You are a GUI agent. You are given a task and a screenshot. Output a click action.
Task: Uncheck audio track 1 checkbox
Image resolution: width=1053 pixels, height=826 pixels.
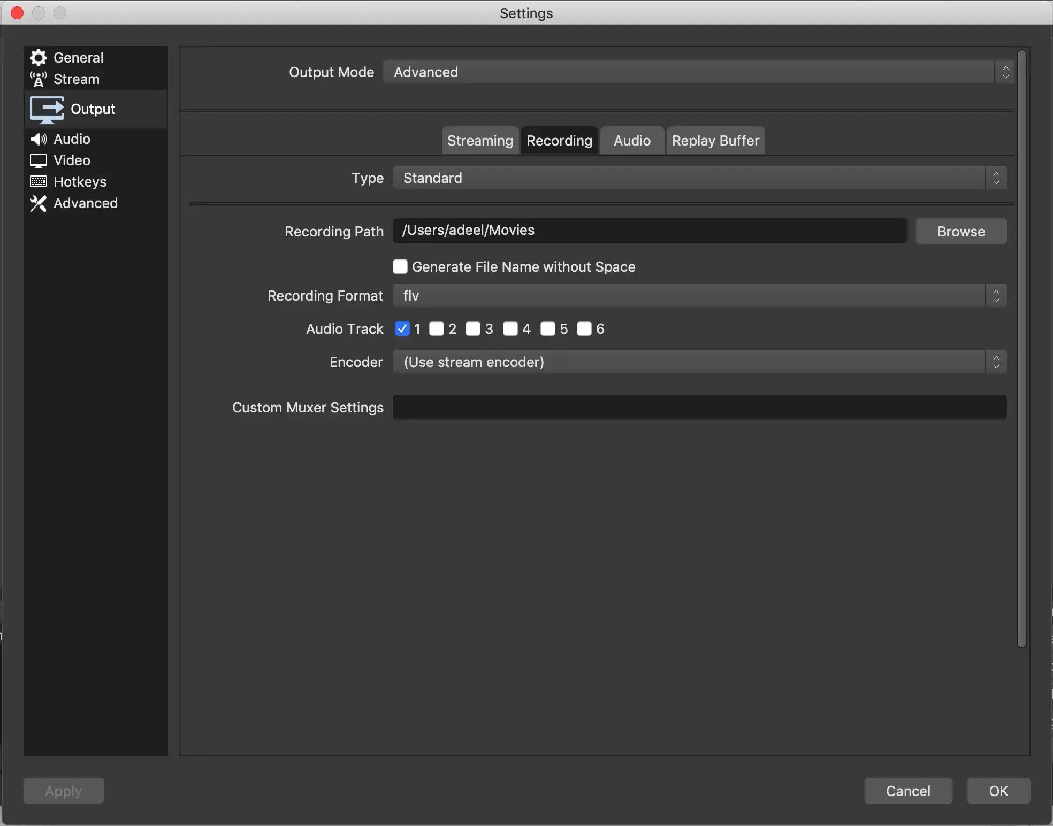pos(402,328)
